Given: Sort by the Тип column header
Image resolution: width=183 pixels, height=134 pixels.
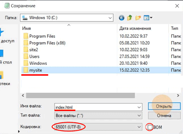Looking at the screenshot, I should click(x=174, y=28).
